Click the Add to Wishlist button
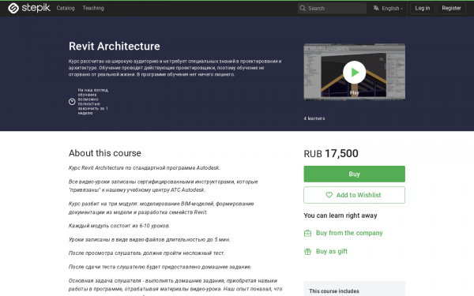Screen dimensions: 474x296 pos(354,195)
